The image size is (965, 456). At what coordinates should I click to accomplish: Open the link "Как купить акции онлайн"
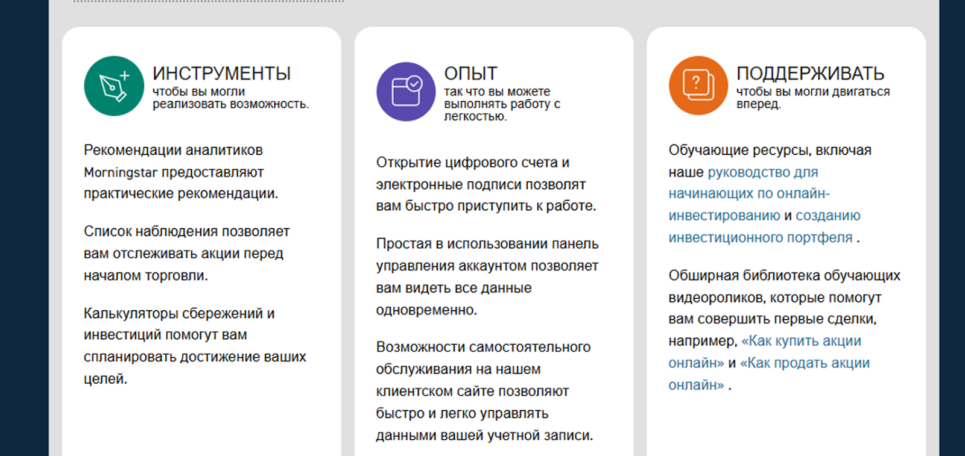coord(765,352)
